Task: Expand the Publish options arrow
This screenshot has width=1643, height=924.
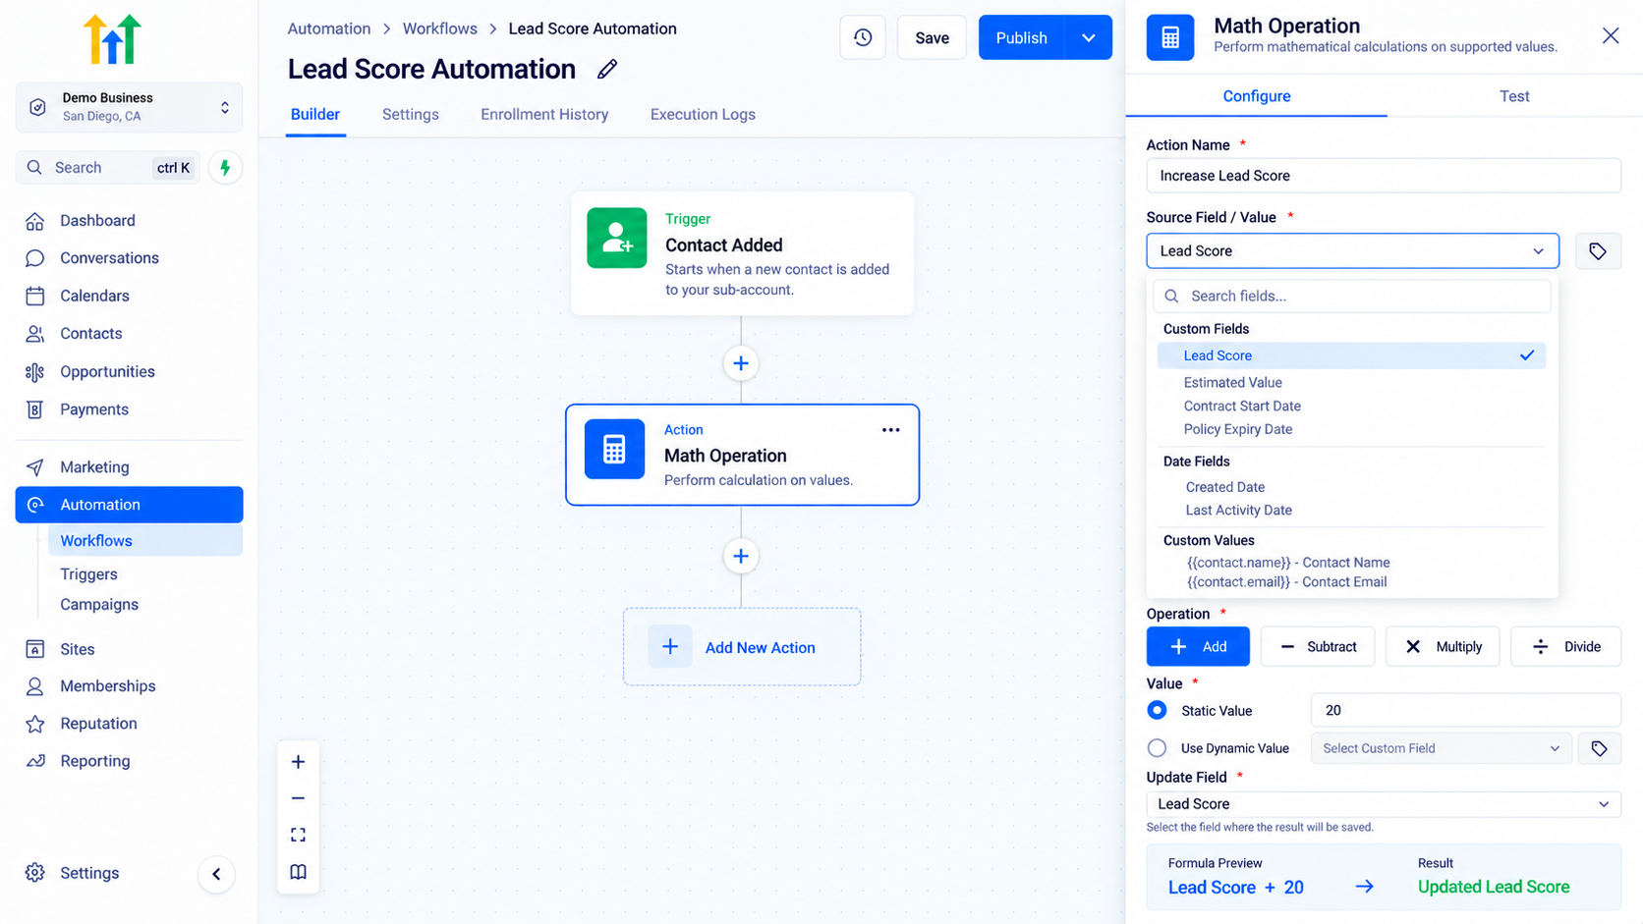Action: point(1088,37)
